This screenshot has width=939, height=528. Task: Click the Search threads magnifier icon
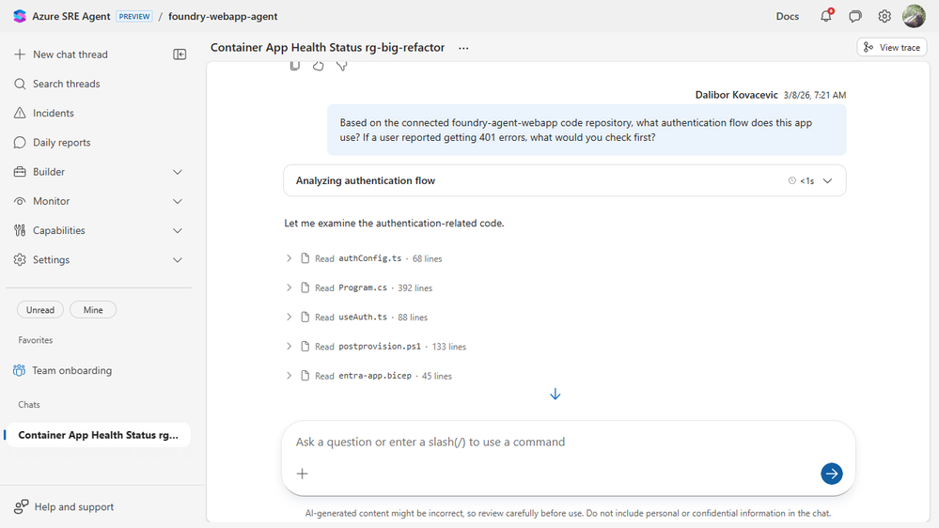pos(20,84)
